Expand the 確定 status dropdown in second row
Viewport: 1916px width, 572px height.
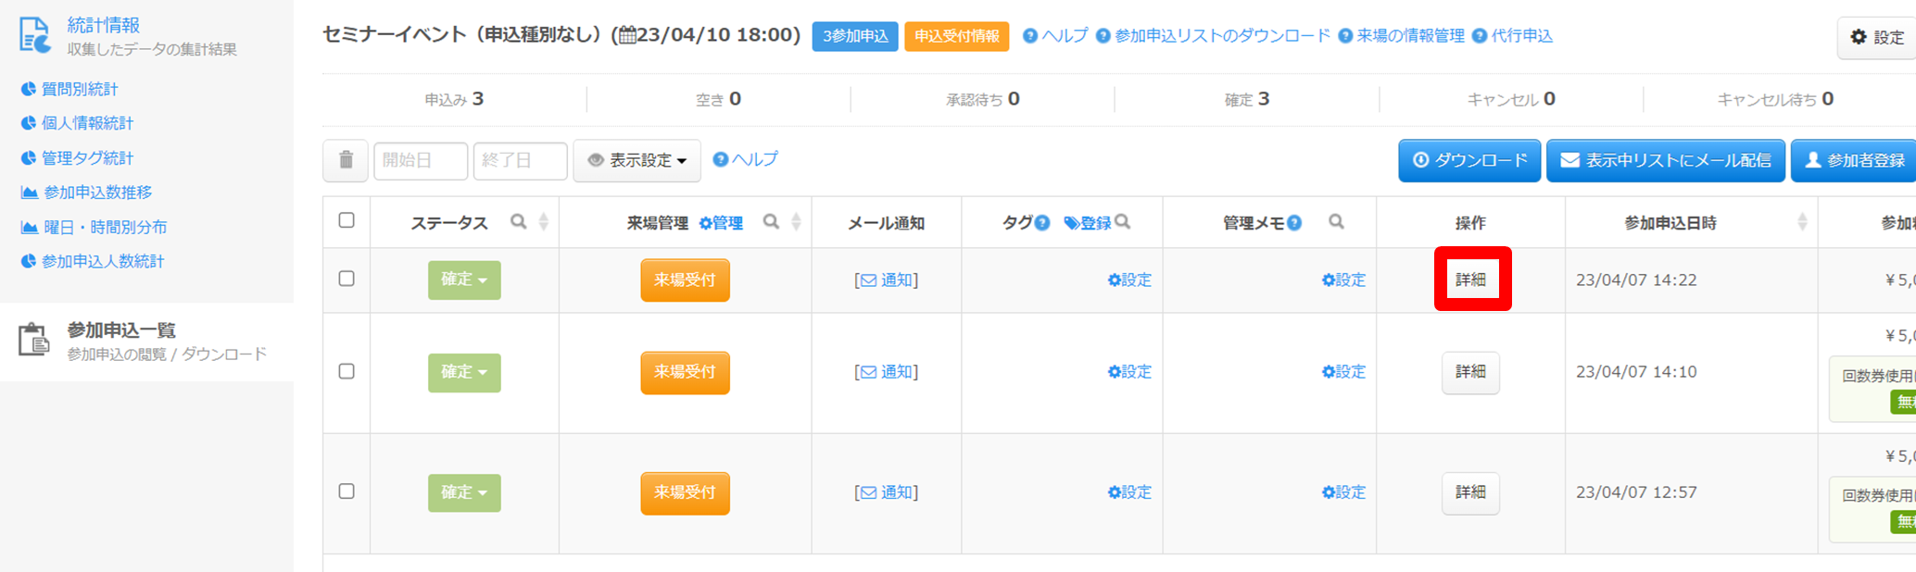tap(464, 372)
